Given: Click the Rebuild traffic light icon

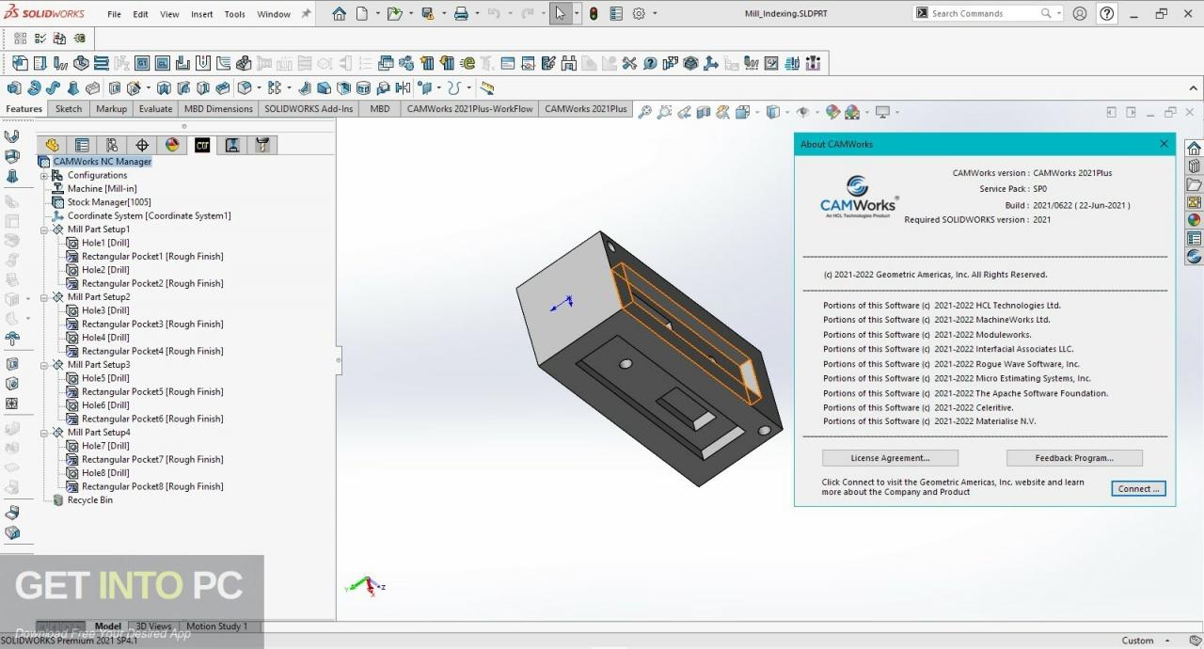Looking at the screenshot, I should 594,14.
